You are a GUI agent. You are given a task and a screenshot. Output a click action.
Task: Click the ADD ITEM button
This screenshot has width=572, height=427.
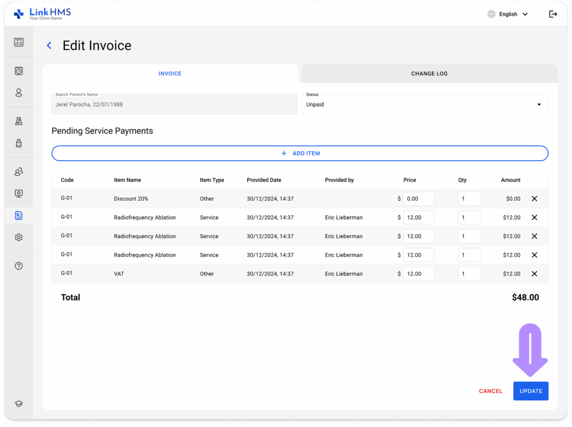(x=300, y=153)
